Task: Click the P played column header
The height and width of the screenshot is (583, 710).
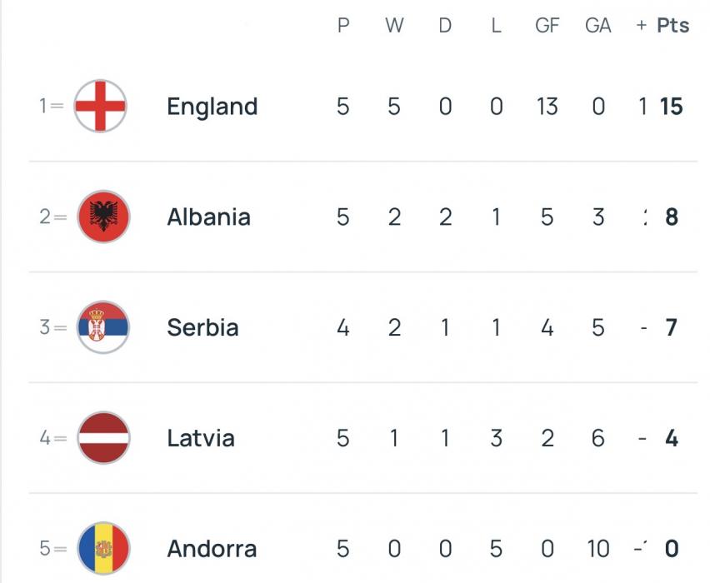Action: (x=342, y=26)
